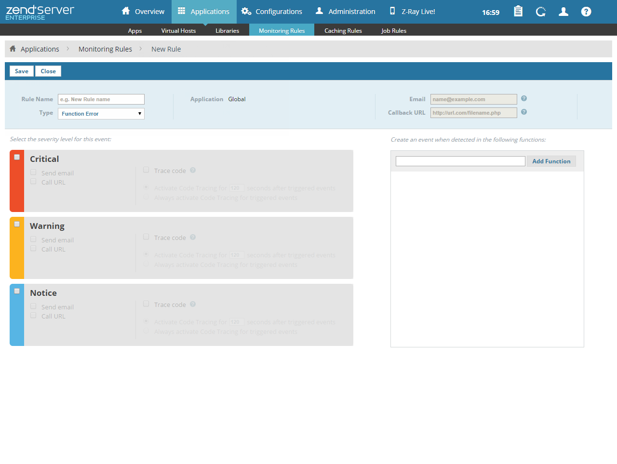Switch to the Caching Rules tab
The width and height of the screenshot is (617, 464).
coord(343,30)
